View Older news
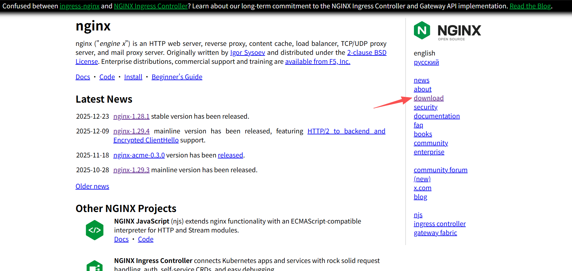This screenshot has width=572, height=271. point(92,186)
